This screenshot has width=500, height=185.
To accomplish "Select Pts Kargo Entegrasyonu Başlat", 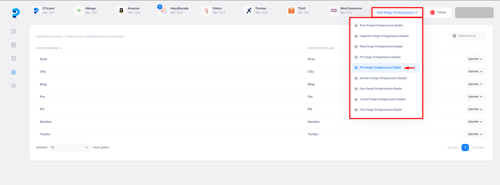I will [380, 68].
